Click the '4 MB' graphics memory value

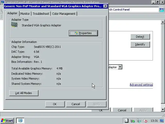(60, 68)
